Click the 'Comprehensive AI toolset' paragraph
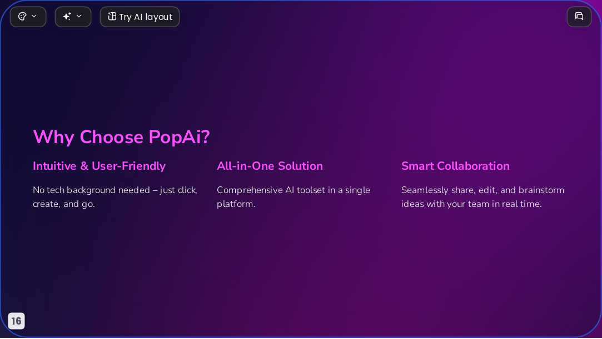This screenshot has height=339, width=602. 293,197
